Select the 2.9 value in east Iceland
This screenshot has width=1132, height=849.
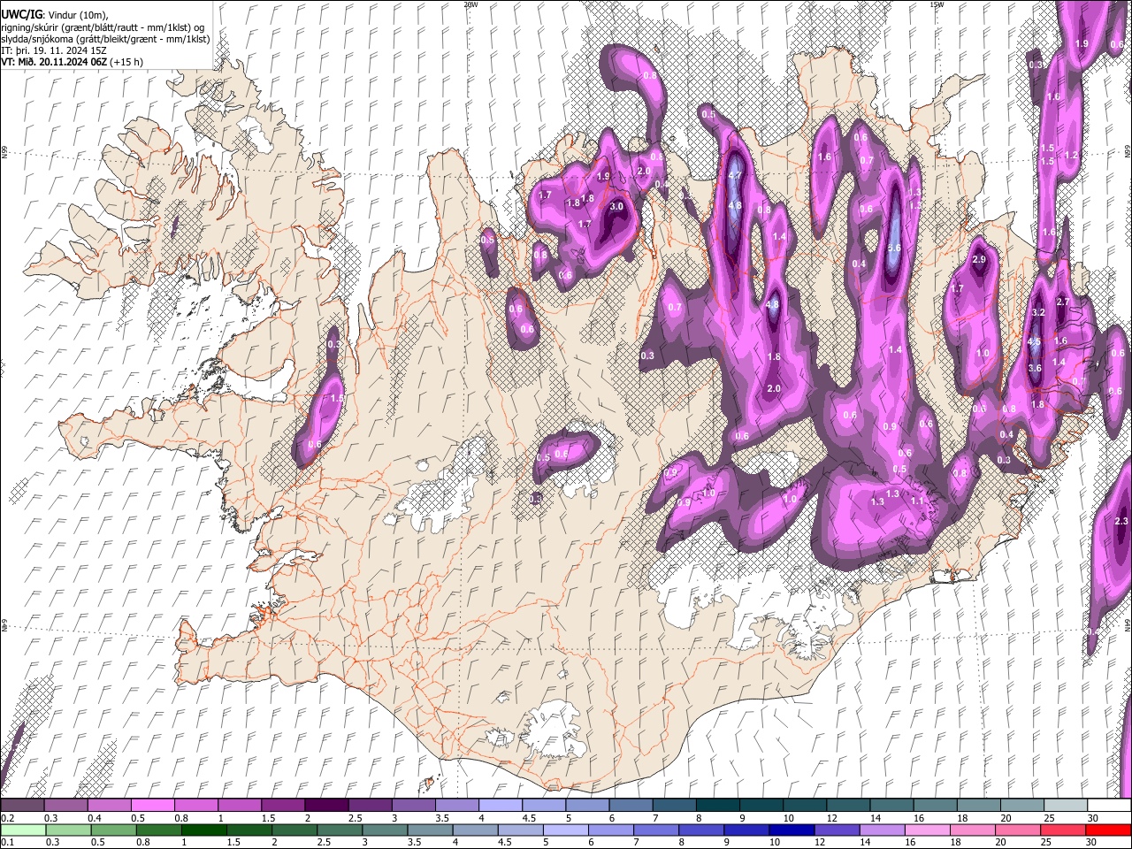point(979,260)
